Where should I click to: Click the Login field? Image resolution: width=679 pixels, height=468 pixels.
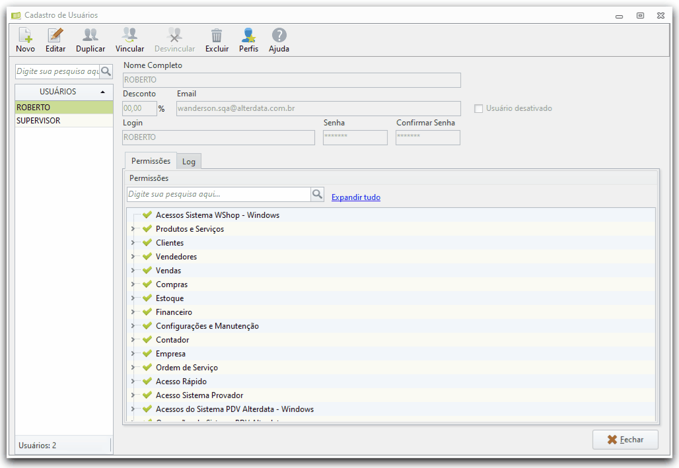(x=218, y=138)
